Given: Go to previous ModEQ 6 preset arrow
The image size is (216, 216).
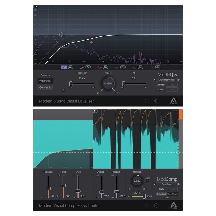Looking at the screenshot, I should [x=154, y=80].
